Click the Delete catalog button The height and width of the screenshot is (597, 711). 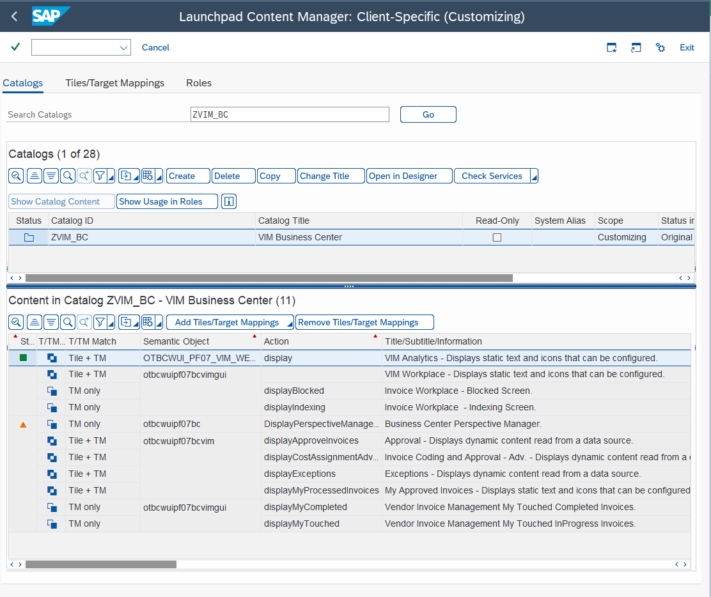233,176
